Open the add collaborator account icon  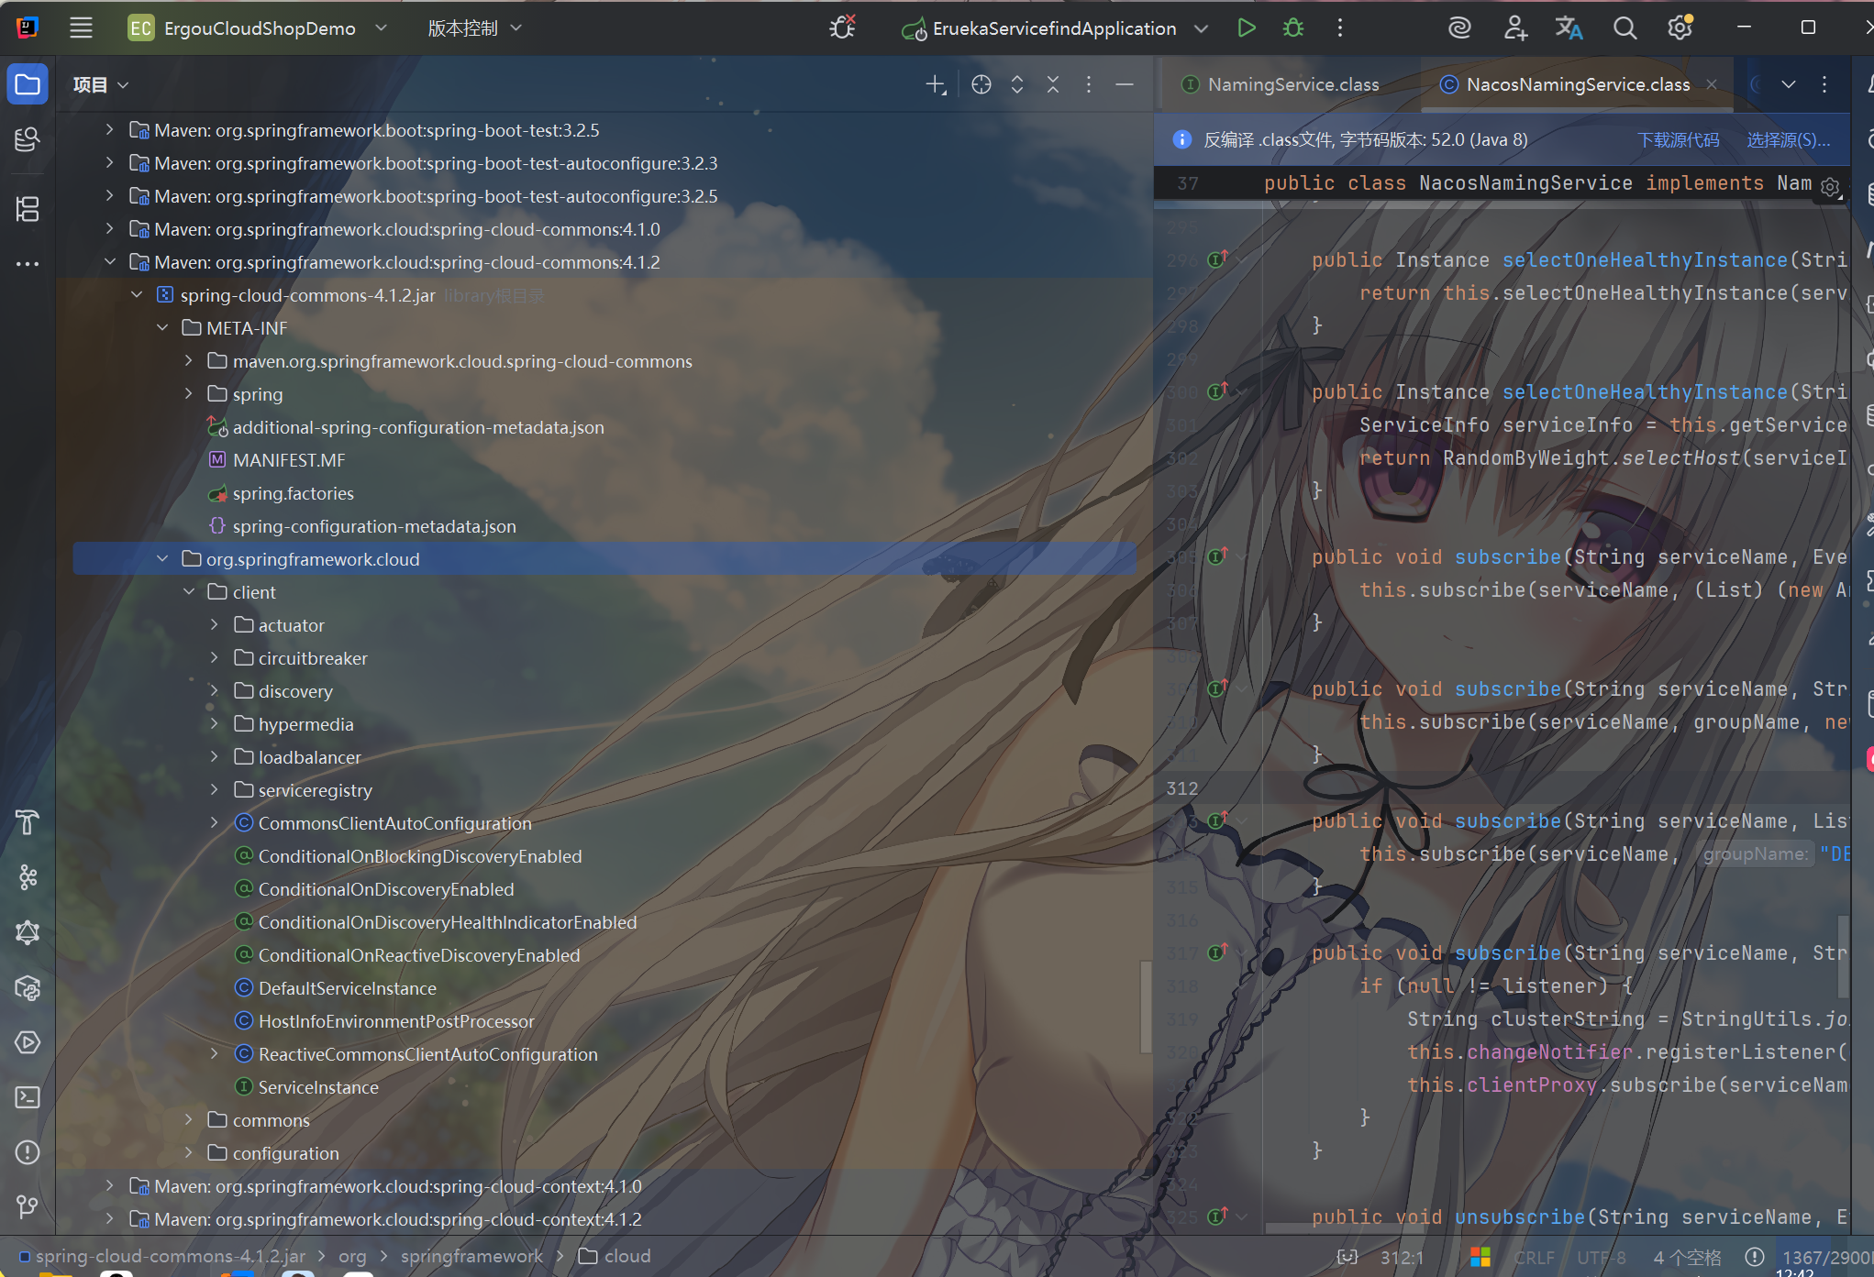(1515, 28)
